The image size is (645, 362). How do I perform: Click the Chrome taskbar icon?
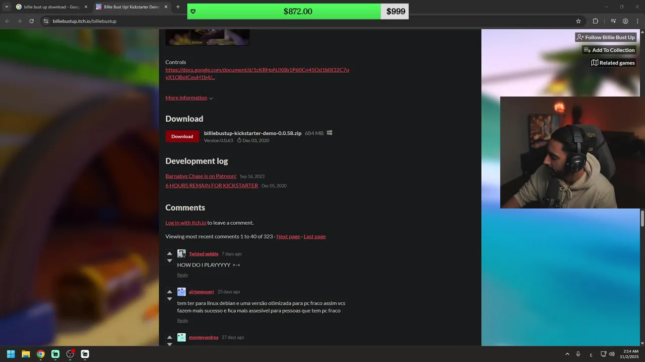tap(40, 354)
